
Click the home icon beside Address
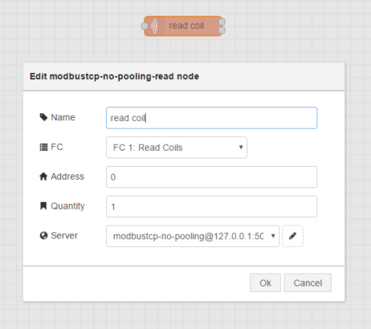(x=43, y=177)
